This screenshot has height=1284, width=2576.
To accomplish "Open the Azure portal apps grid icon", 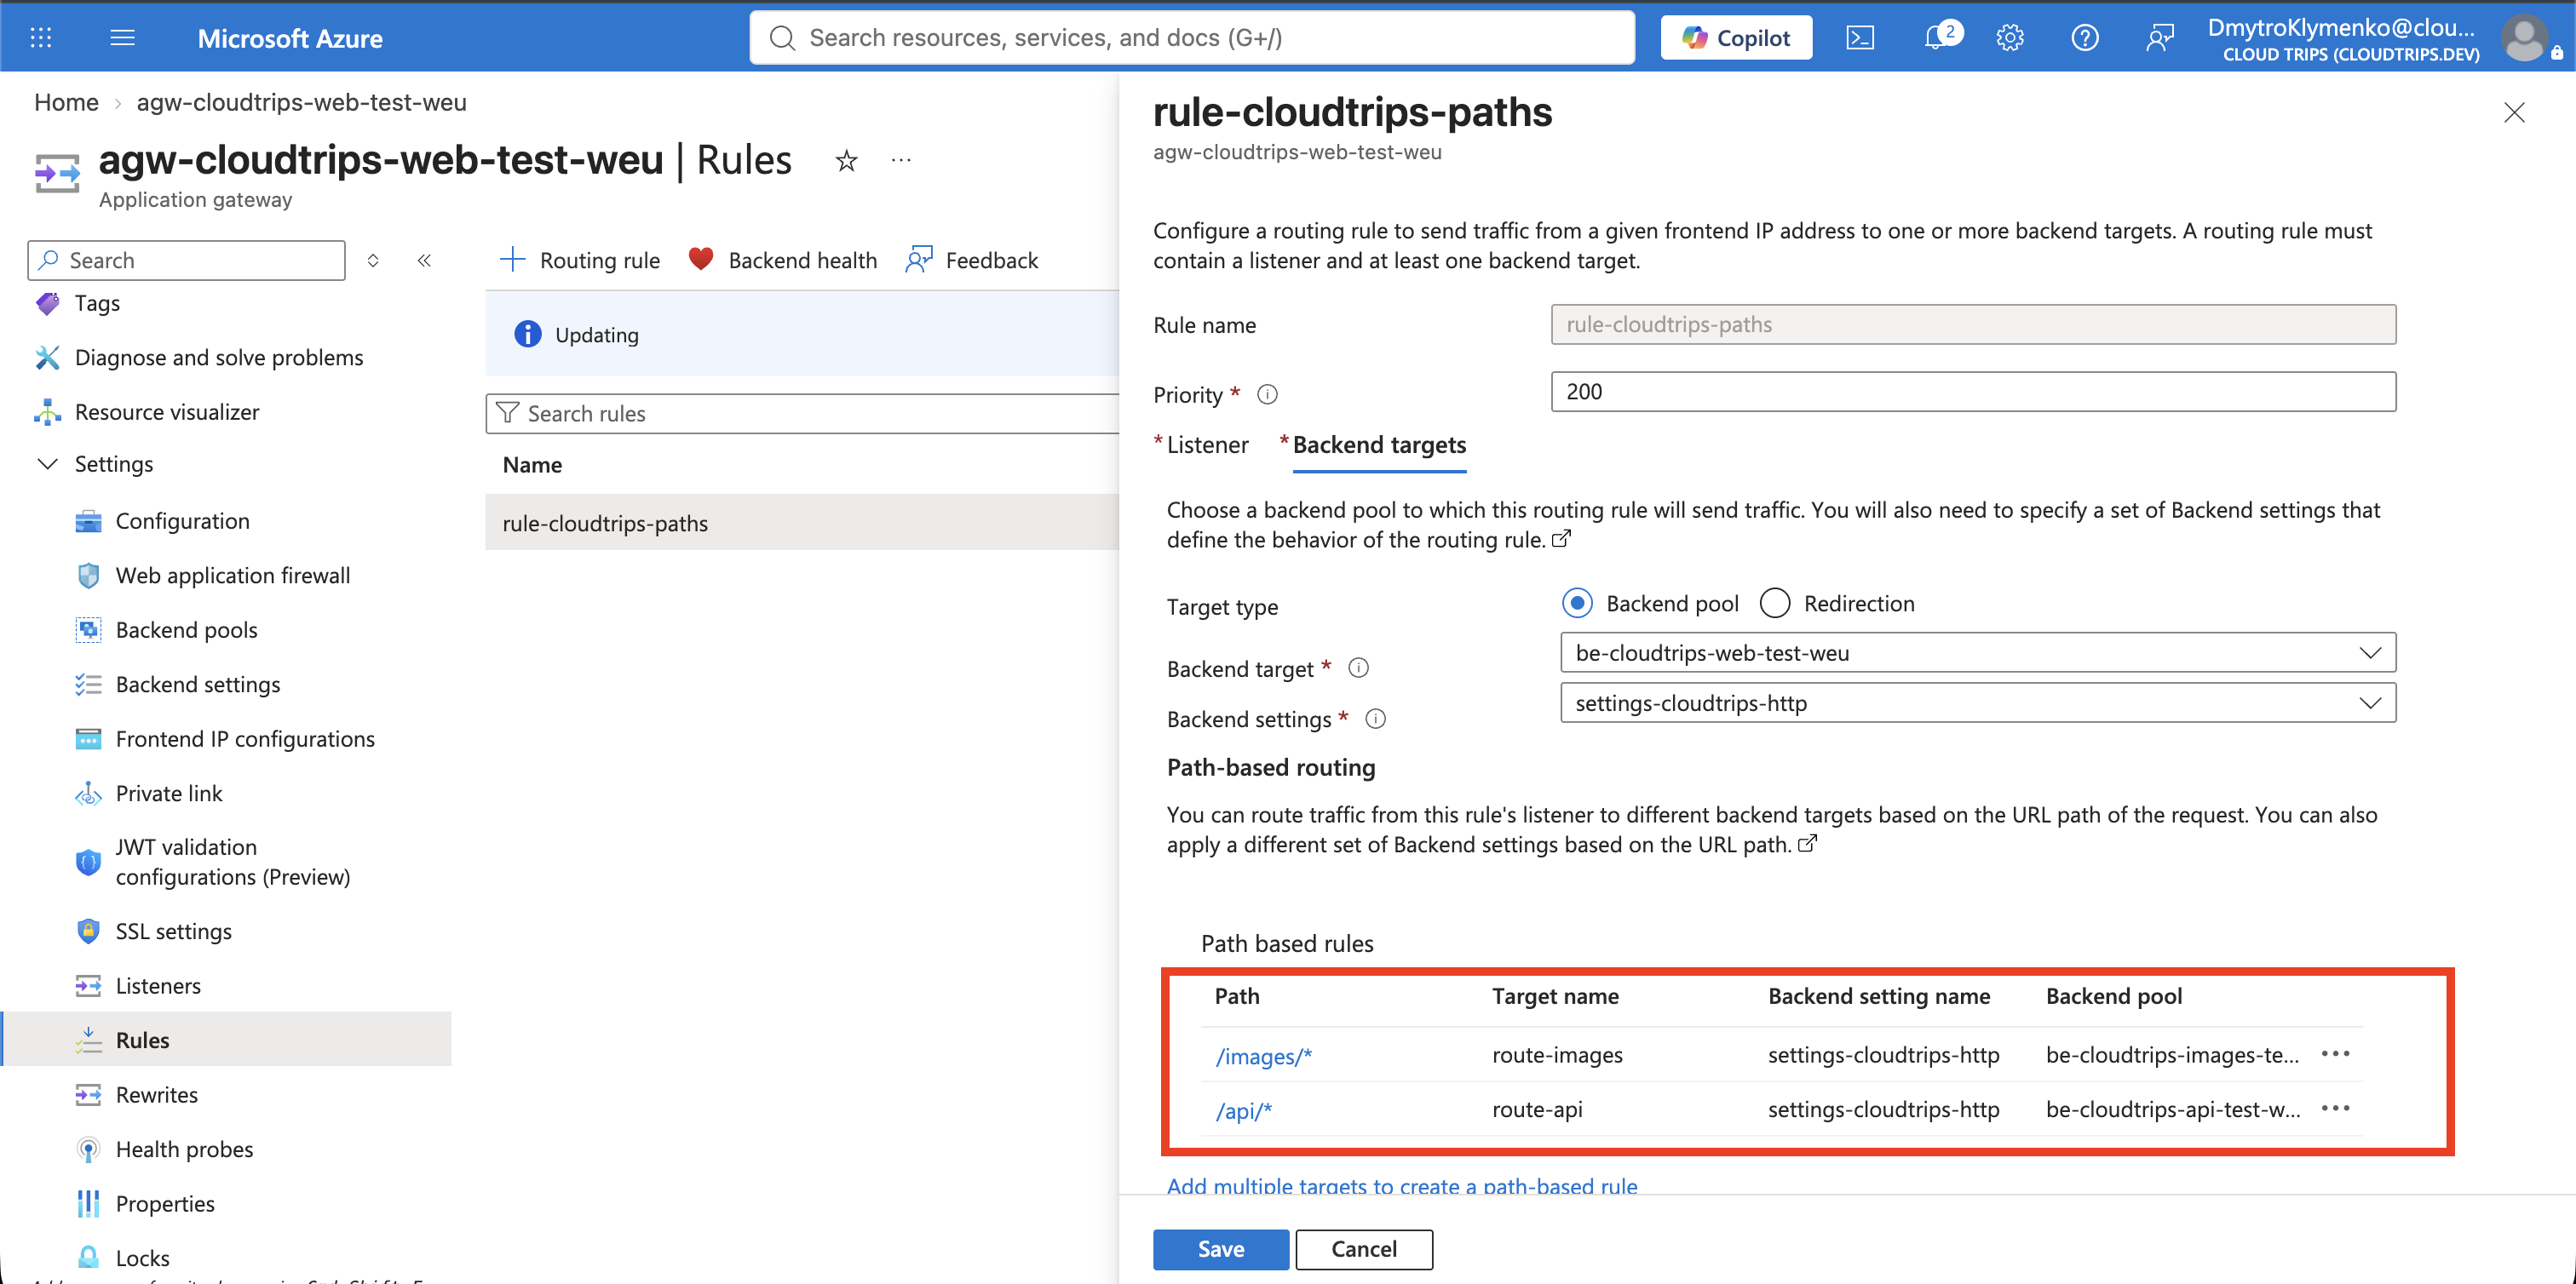I will coord(41,38).
